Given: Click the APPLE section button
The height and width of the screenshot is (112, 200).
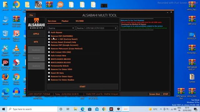Looking at the screenshot, I should tap(36, 34).
